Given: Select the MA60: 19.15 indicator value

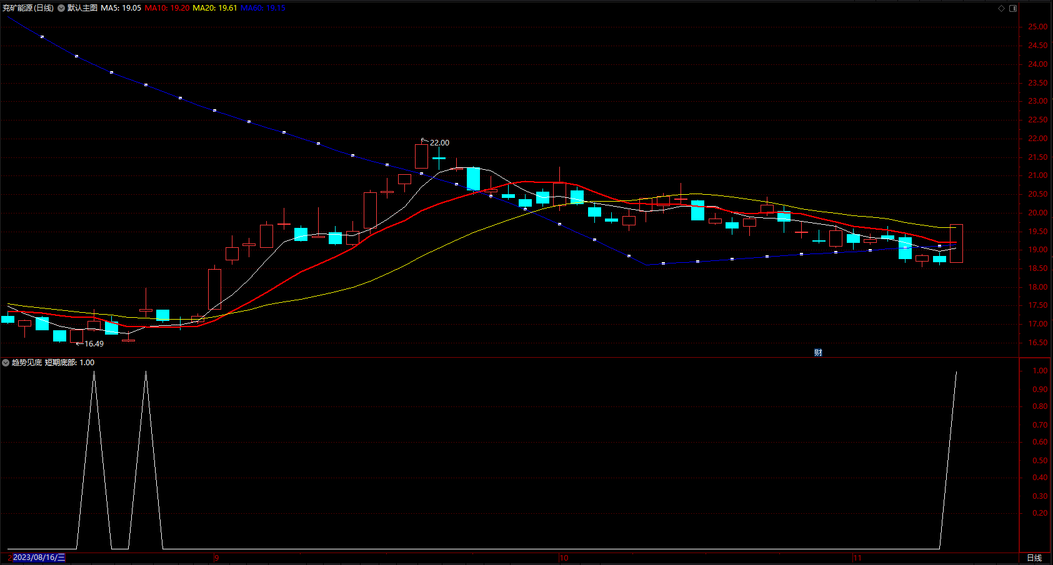Looking at the screenshot, I should pyautogui.click(x=263, y=8).
